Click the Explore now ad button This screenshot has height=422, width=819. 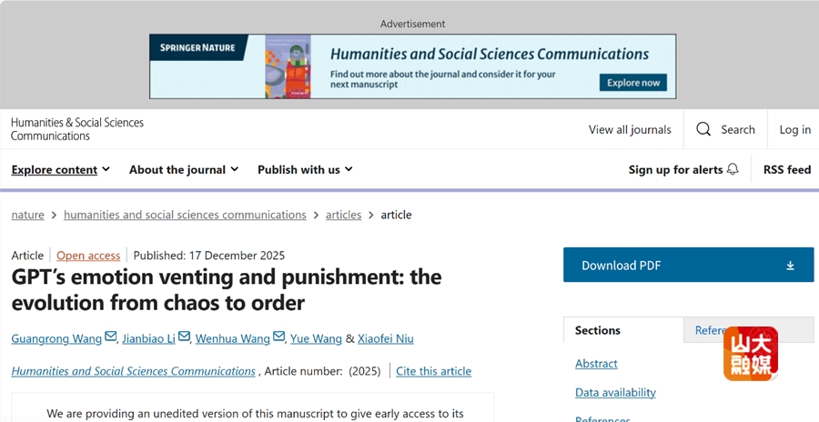pyautogui.click(x=633, y=83)
